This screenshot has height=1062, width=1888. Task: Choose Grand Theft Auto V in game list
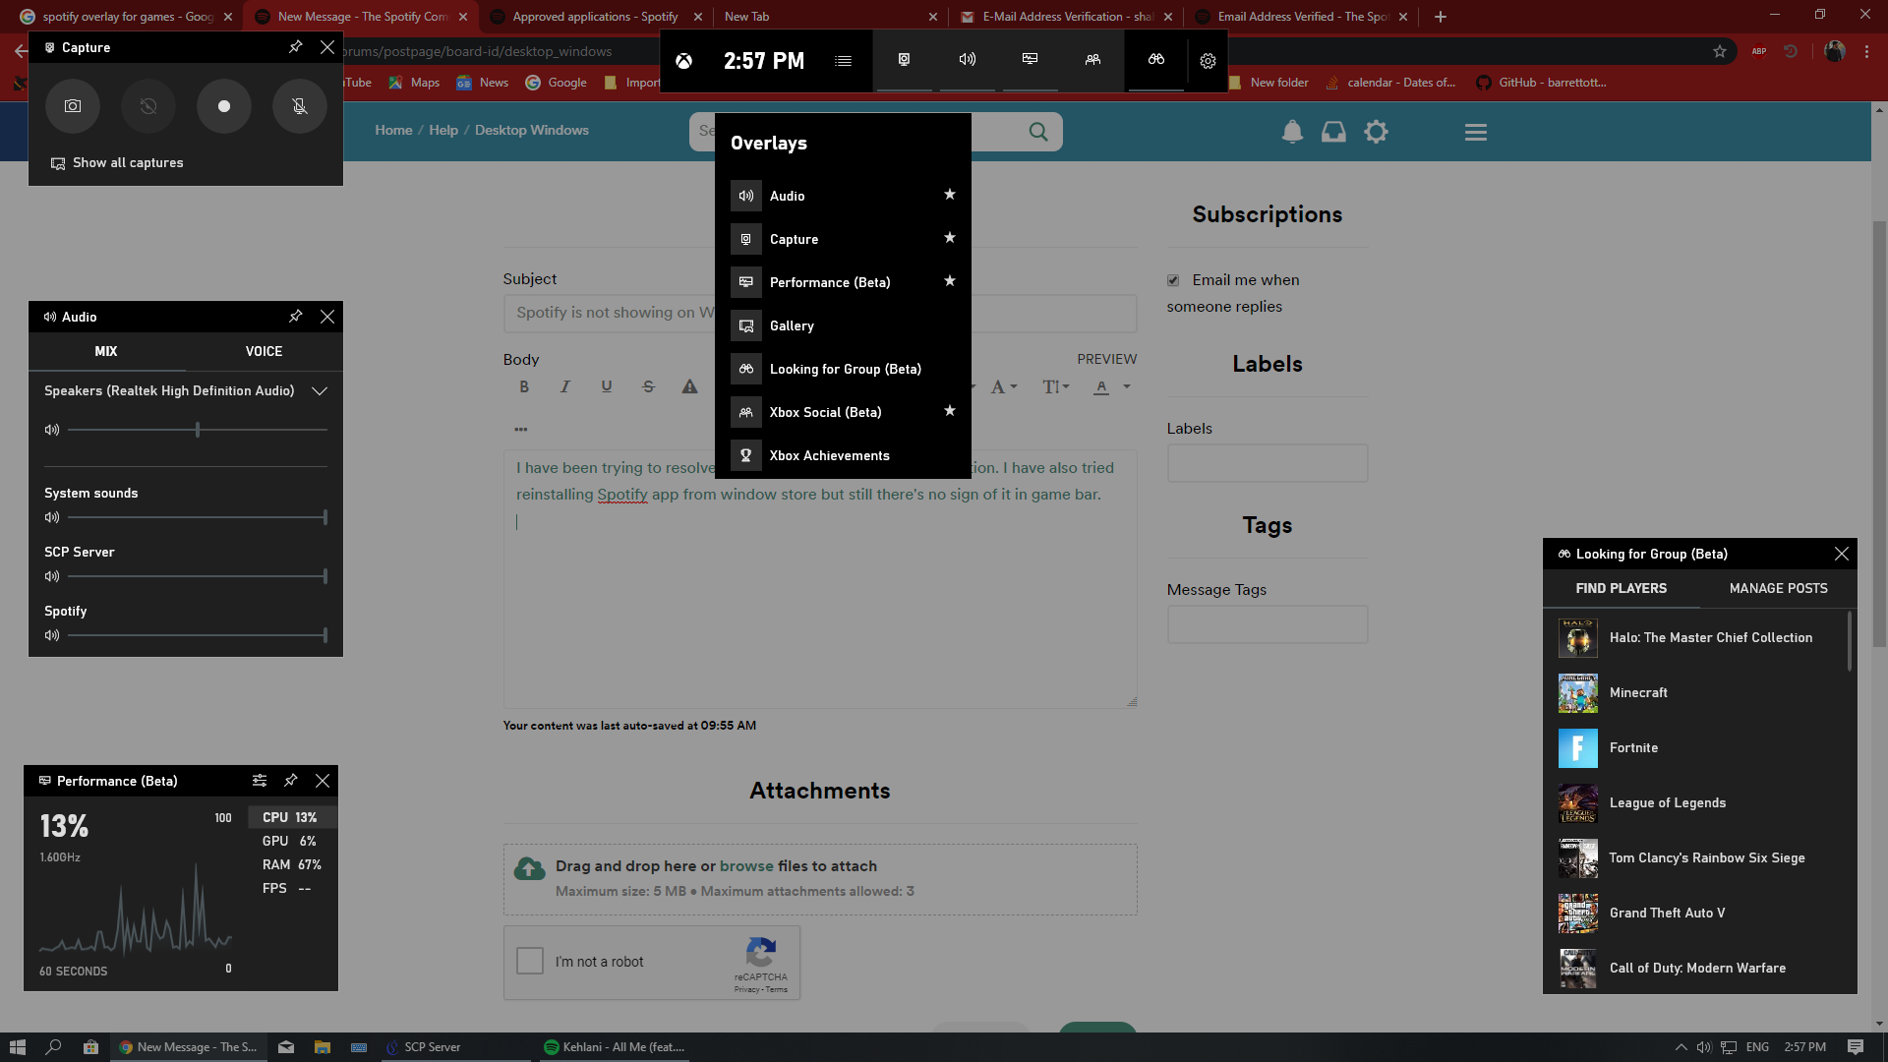[1696, 914]
